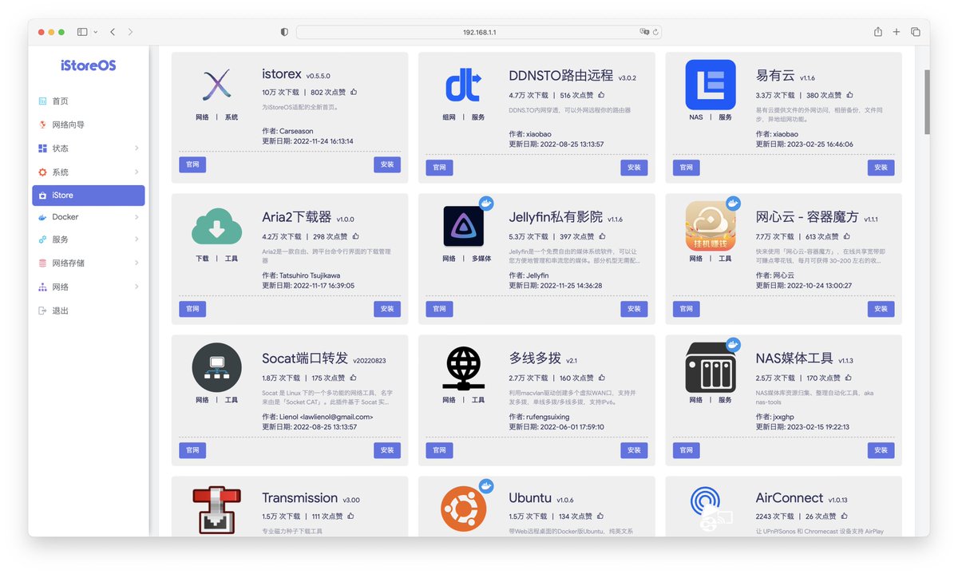Screen dimensions: 958x574
Task: Expand the 系统 sidebar menu
Action: pyautogui.click(x=88, y=172)
